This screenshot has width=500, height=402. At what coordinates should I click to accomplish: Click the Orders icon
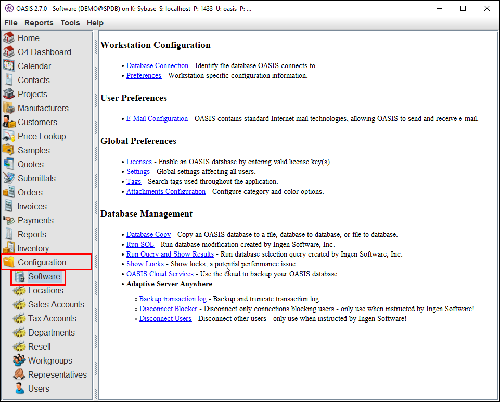[9, 192]
